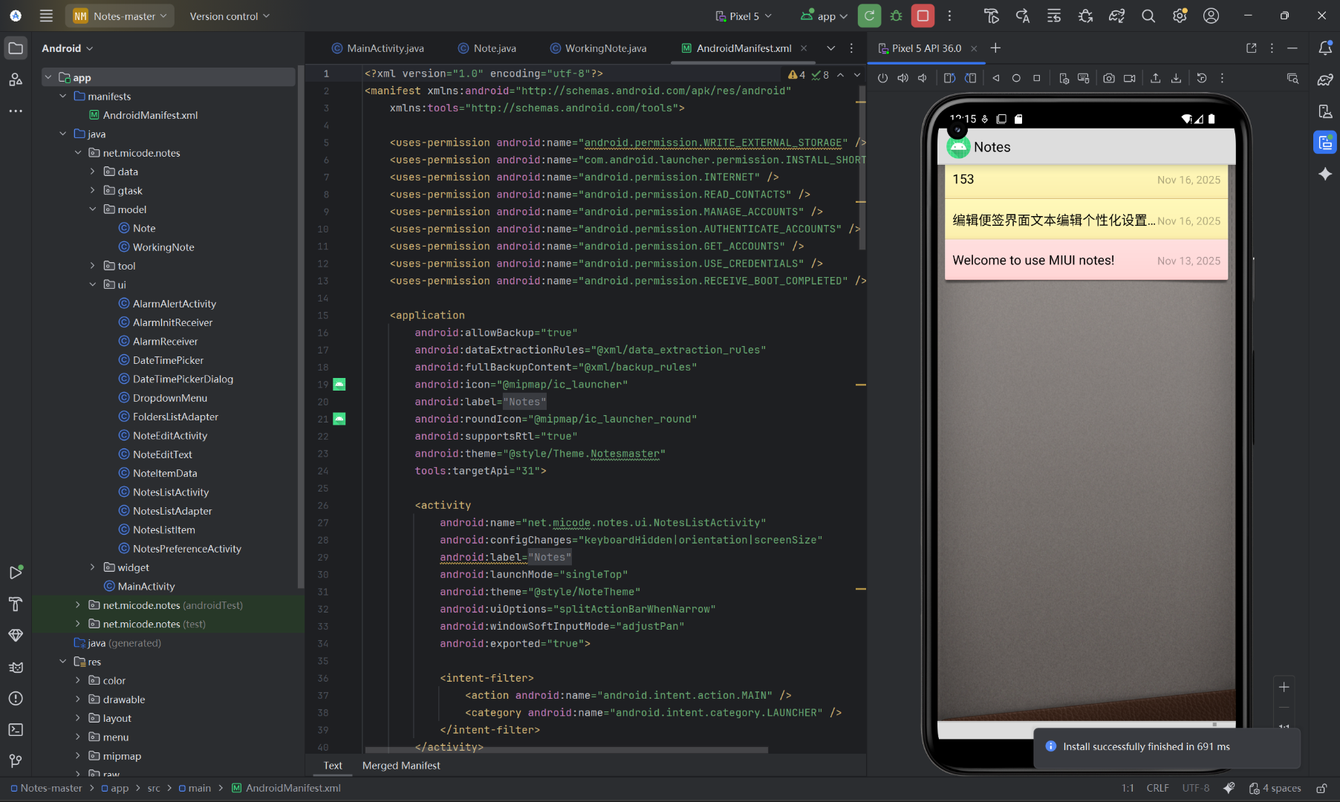Click CRLF line separator in status bar
Image resolution: width=1340 pixels, height=802 pixels.
click(x=1157, y=789)
